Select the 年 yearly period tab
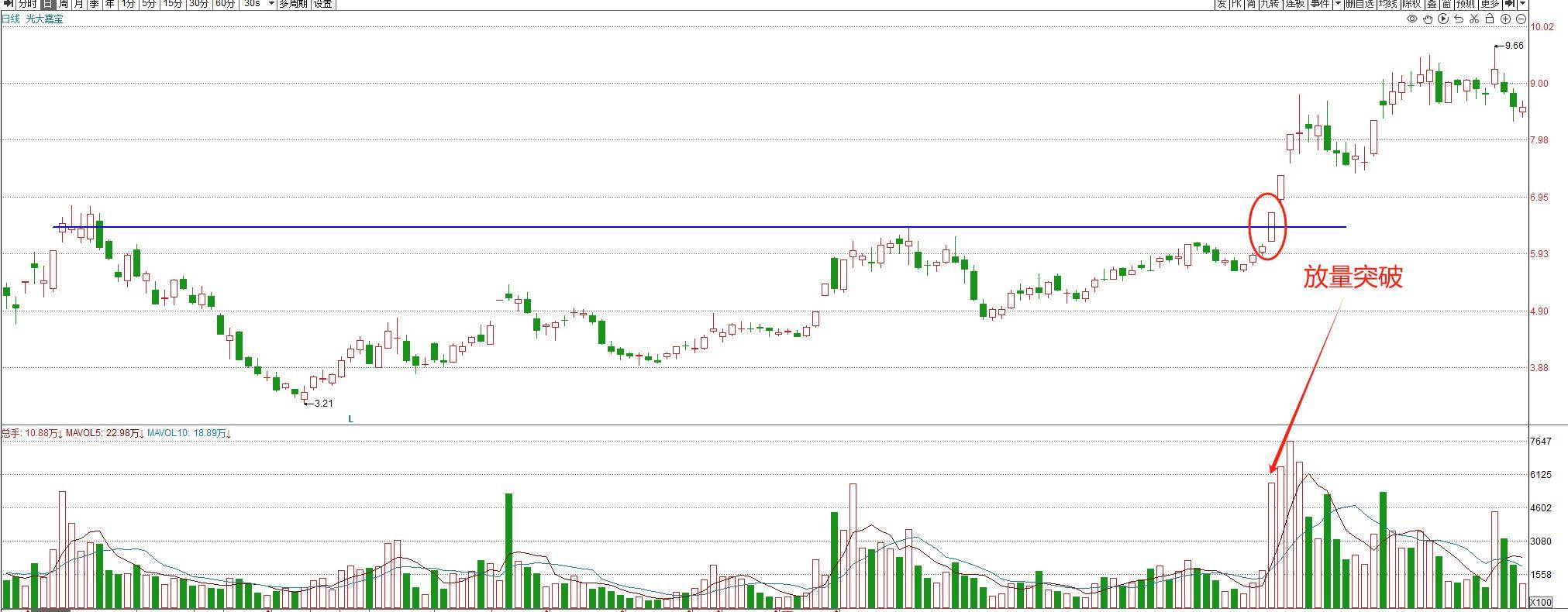This screenshot has width=1568, height=612. coord(110,4)
